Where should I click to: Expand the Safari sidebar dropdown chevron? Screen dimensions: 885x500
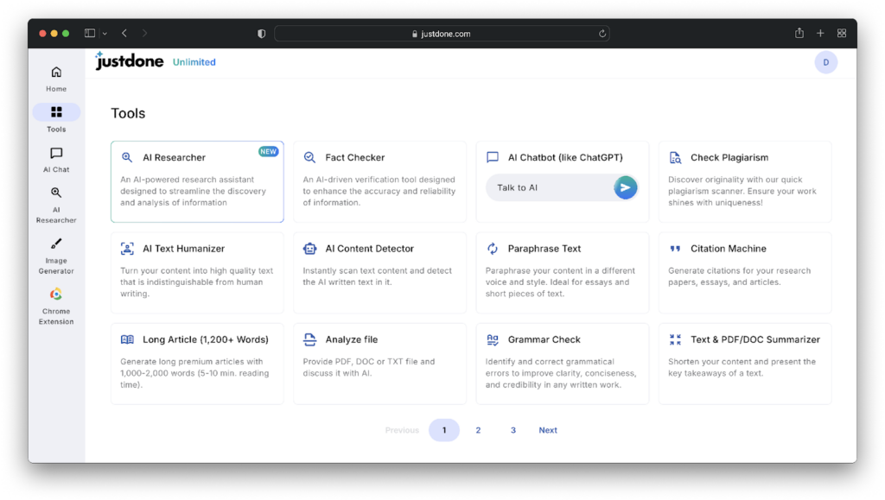(105, 34)
